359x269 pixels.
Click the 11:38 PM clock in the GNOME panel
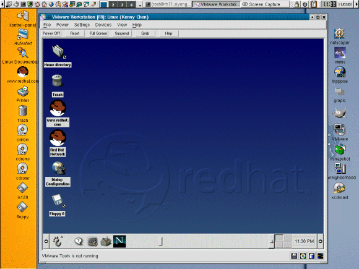(x=304, y=241)
